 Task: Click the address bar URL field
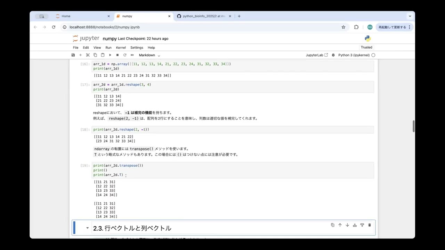pyautogui.click(x=203, y=27)
